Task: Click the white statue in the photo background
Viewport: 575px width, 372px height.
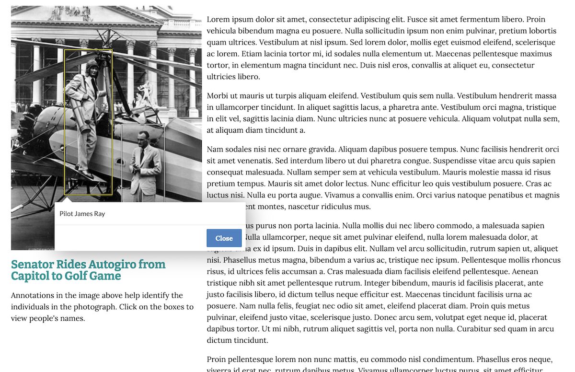Action: click(145, 93)
